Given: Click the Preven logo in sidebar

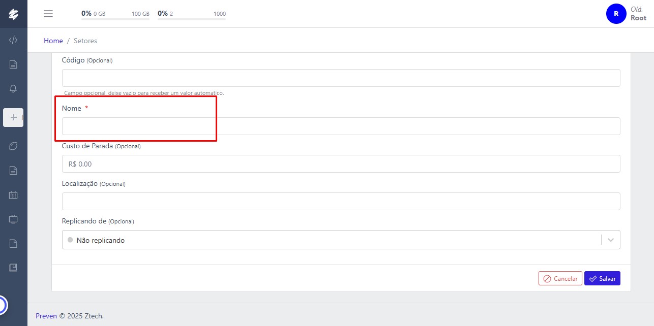Looking at the screenshot, I should click(x=14, y=14).
